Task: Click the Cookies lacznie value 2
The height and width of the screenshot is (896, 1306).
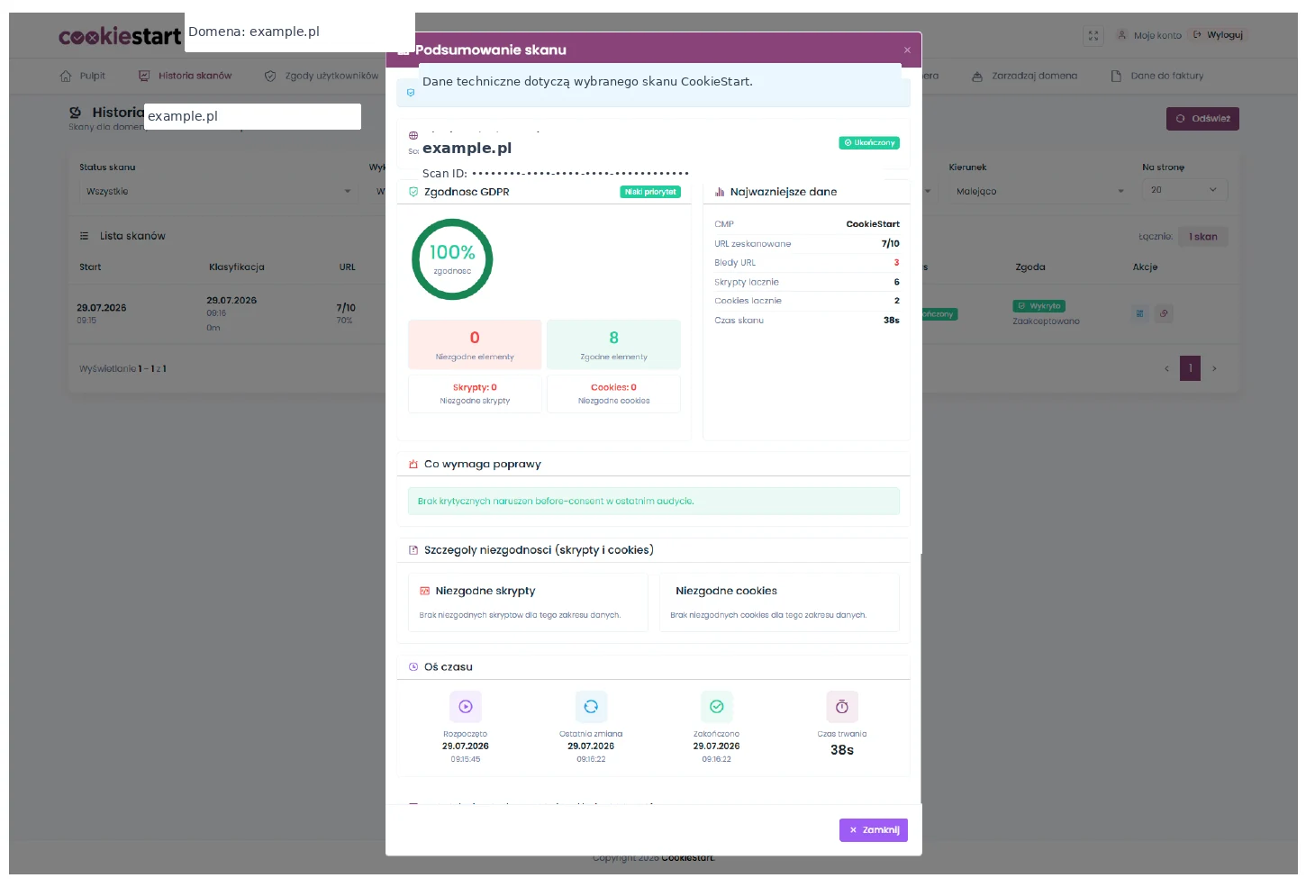Action: [896, 301]
